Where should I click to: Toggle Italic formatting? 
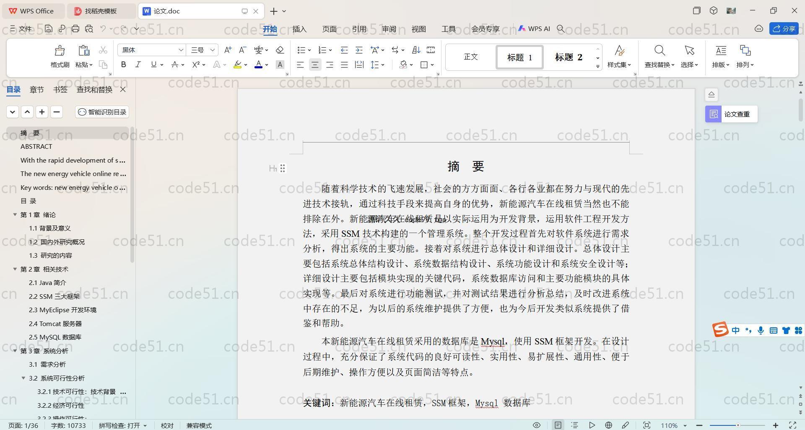138,65
